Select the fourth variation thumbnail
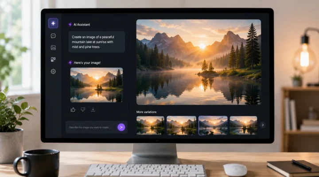The image size is (319, 177). click(x=243, y=125)
